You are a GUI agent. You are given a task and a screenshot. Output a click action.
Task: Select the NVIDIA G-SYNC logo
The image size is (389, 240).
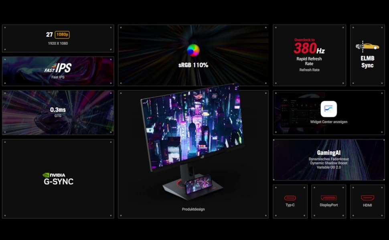(58, 179)
